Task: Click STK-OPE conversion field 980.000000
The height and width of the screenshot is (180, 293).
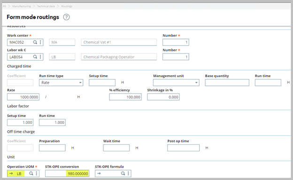Action: point(67,173)
